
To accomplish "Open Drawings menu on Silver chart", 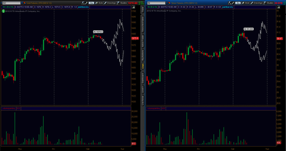I will pyautogui.click(x=257, y=3).
